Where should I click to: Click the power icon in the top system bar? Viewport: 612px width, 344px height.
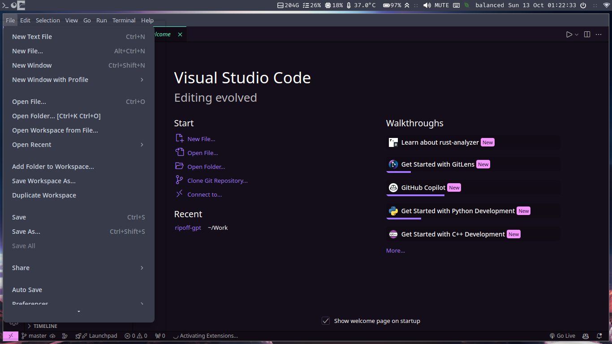(583, 5)
